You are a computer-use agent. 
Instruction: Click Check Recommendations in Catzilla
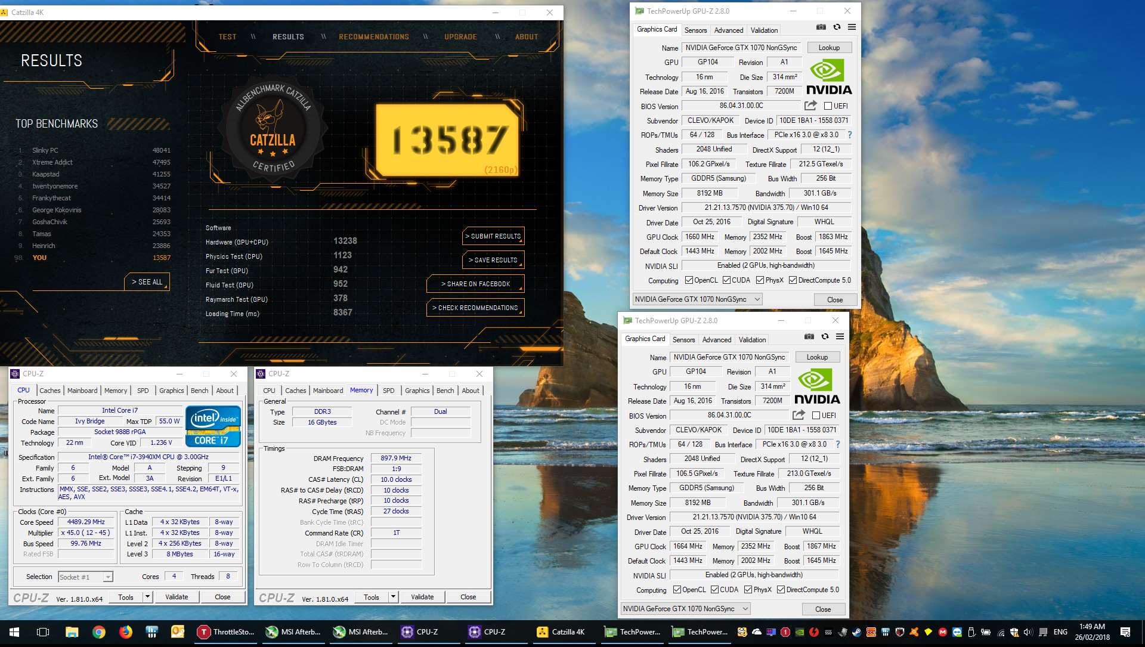pos(475,308)
